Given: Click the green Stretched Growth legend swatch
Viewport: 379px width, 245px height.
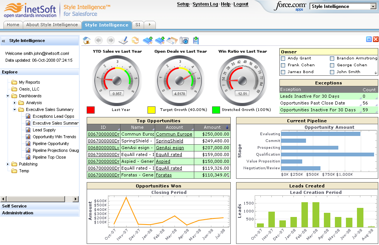Looking at the screenshot, I should 216,110.
